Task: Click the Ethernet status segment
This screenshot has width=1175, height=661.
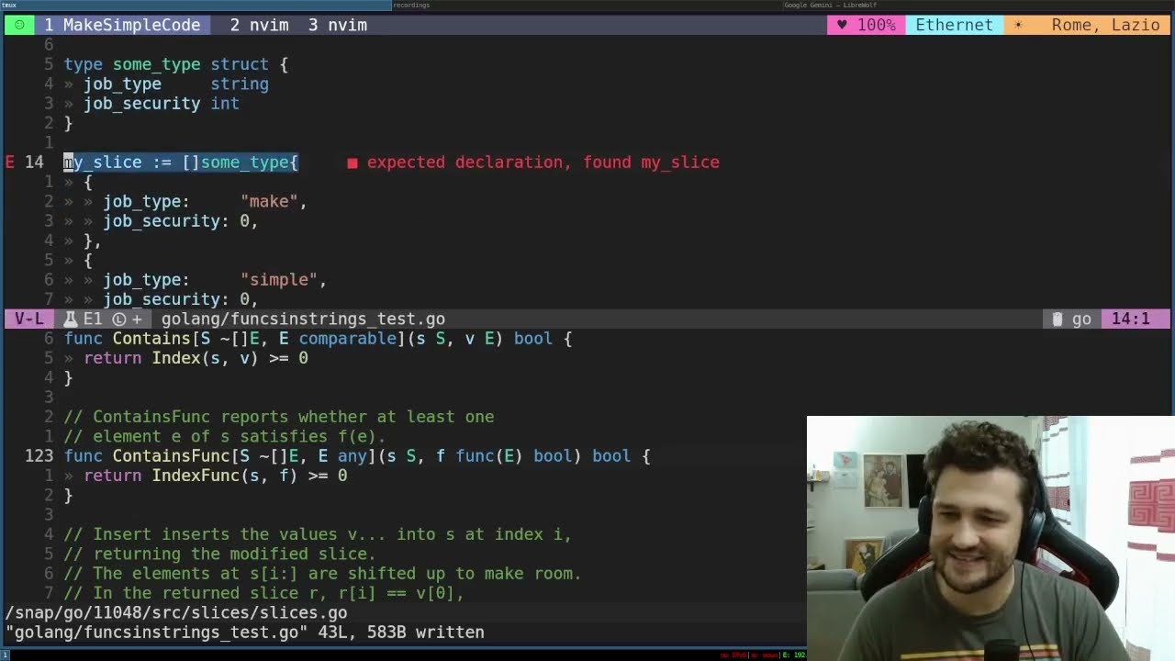Action: [954, 25]
